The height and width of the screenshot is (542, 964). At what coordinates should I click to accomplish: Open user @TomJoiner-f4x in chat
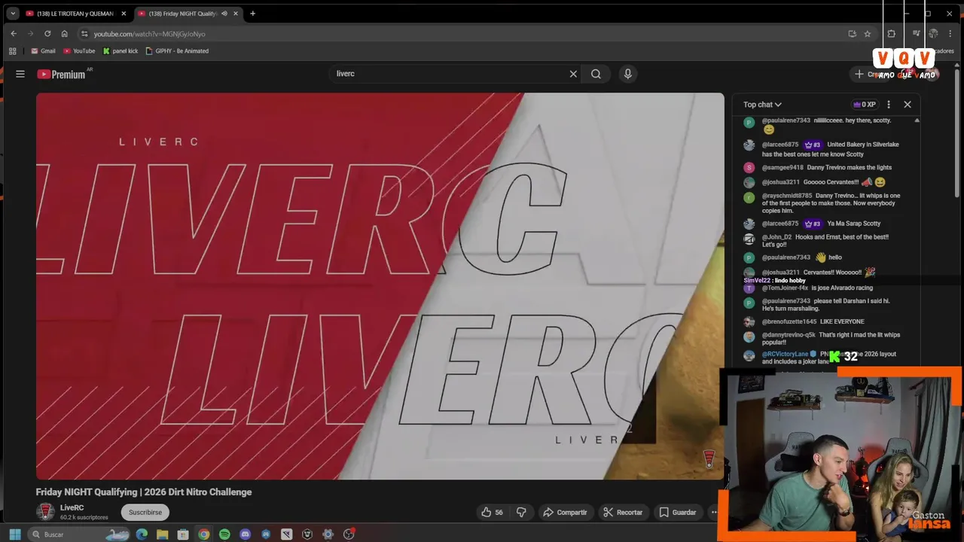point(785,288)
